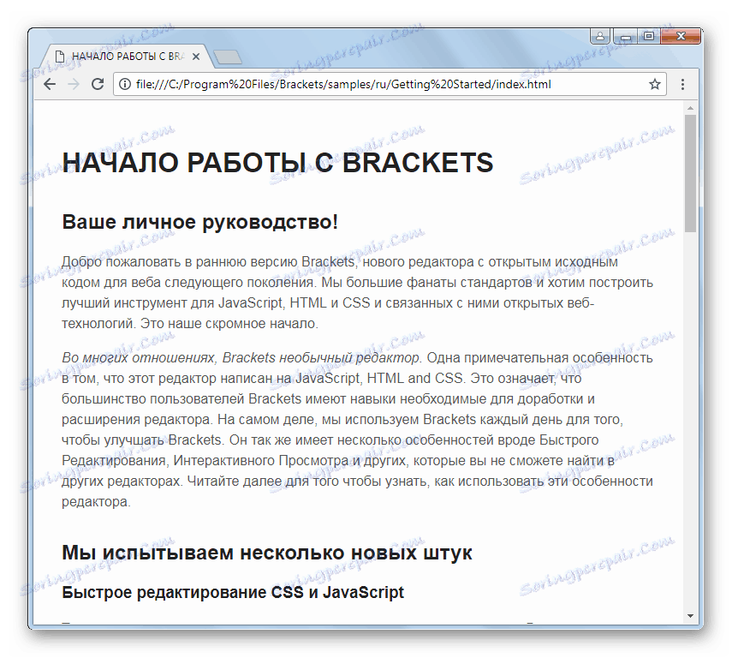732x658 pixels.
Task: Maximize the browser window
Action: pyautogui.click(x=648, y=36)
